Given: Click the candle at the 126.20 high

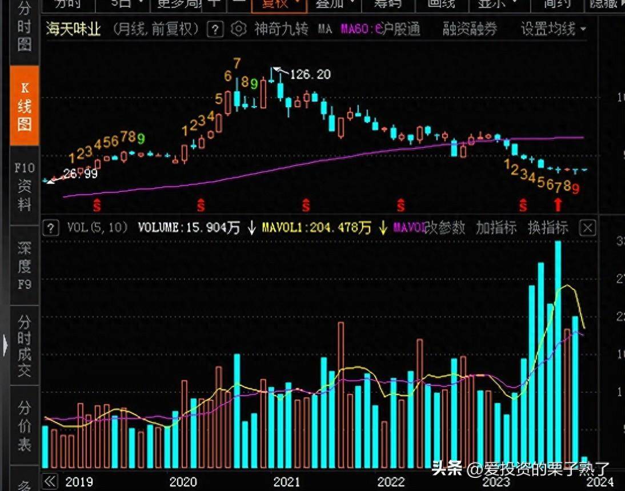Looking at the screenshot, I should (272, 76).
